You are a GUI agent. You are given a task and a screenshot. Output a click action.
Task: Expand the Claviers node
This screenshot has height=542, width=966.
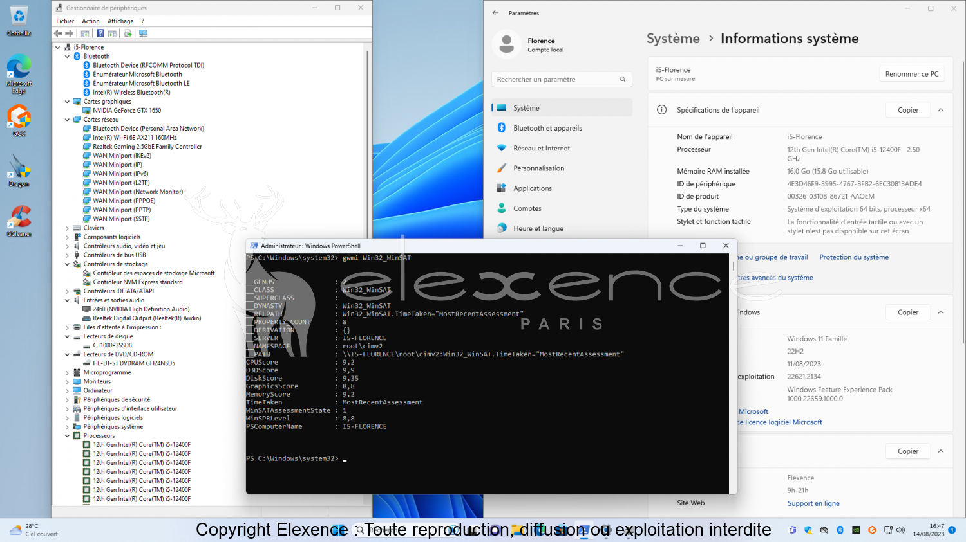67,228
